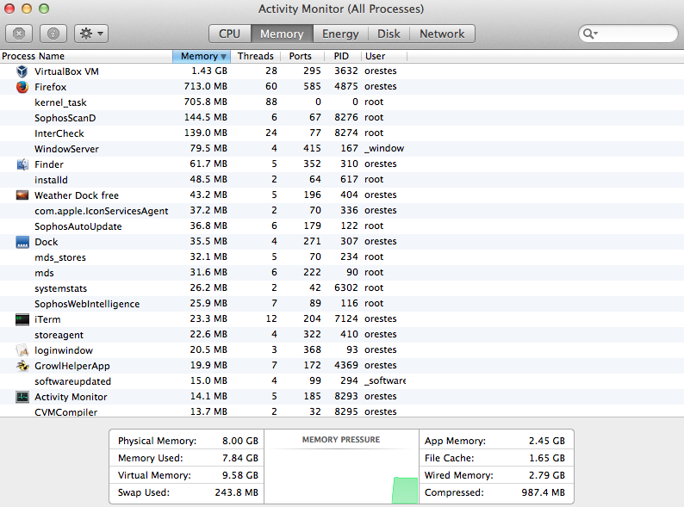Image resolution: width=684 pixels, height=507 pixels.
Task: Click the yellow minimize window button
Action: [x=27, y=9]
